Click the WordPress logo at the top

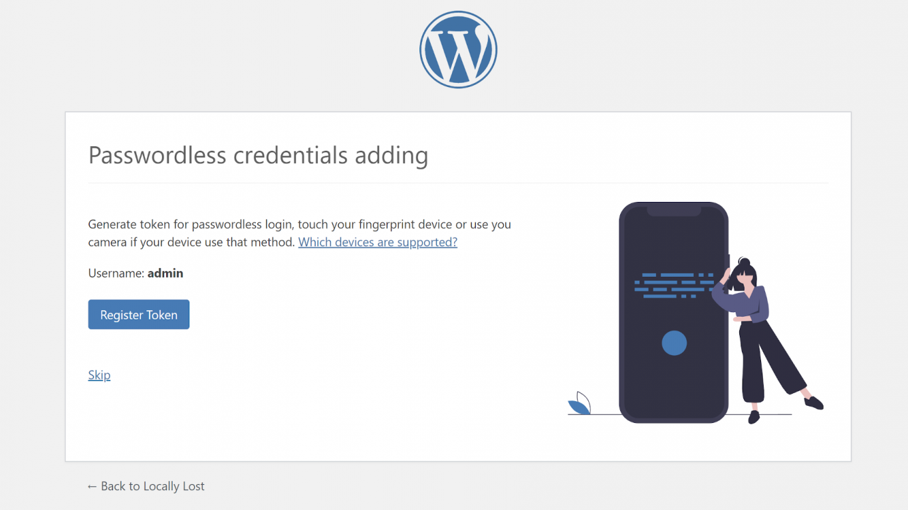point(457,49)
